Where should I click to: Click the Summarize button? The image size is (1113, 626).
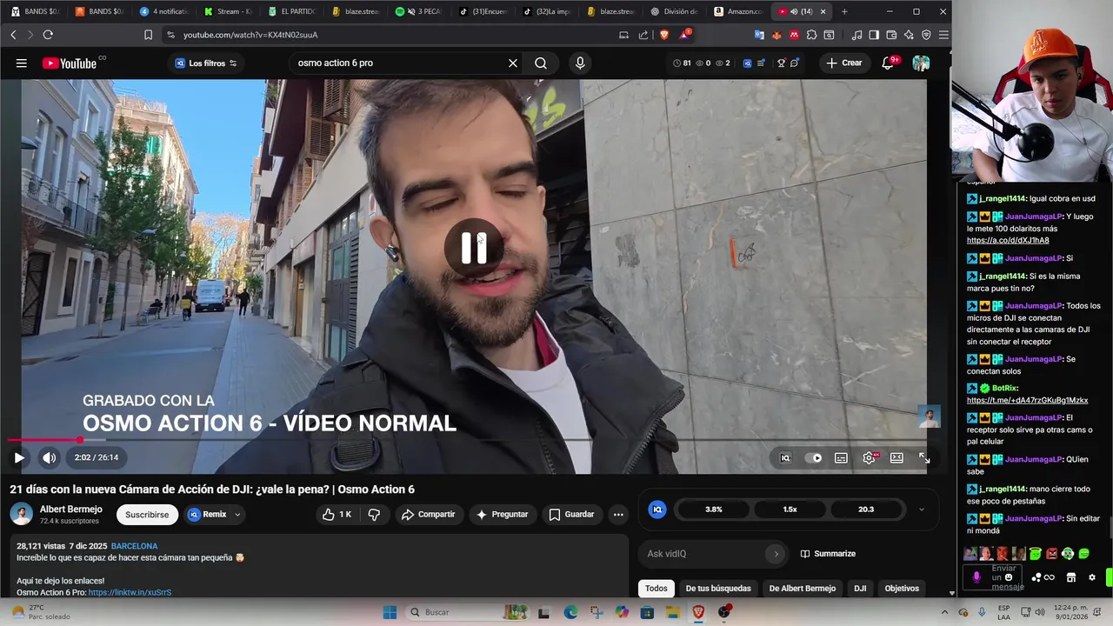[x=828, y=554]
